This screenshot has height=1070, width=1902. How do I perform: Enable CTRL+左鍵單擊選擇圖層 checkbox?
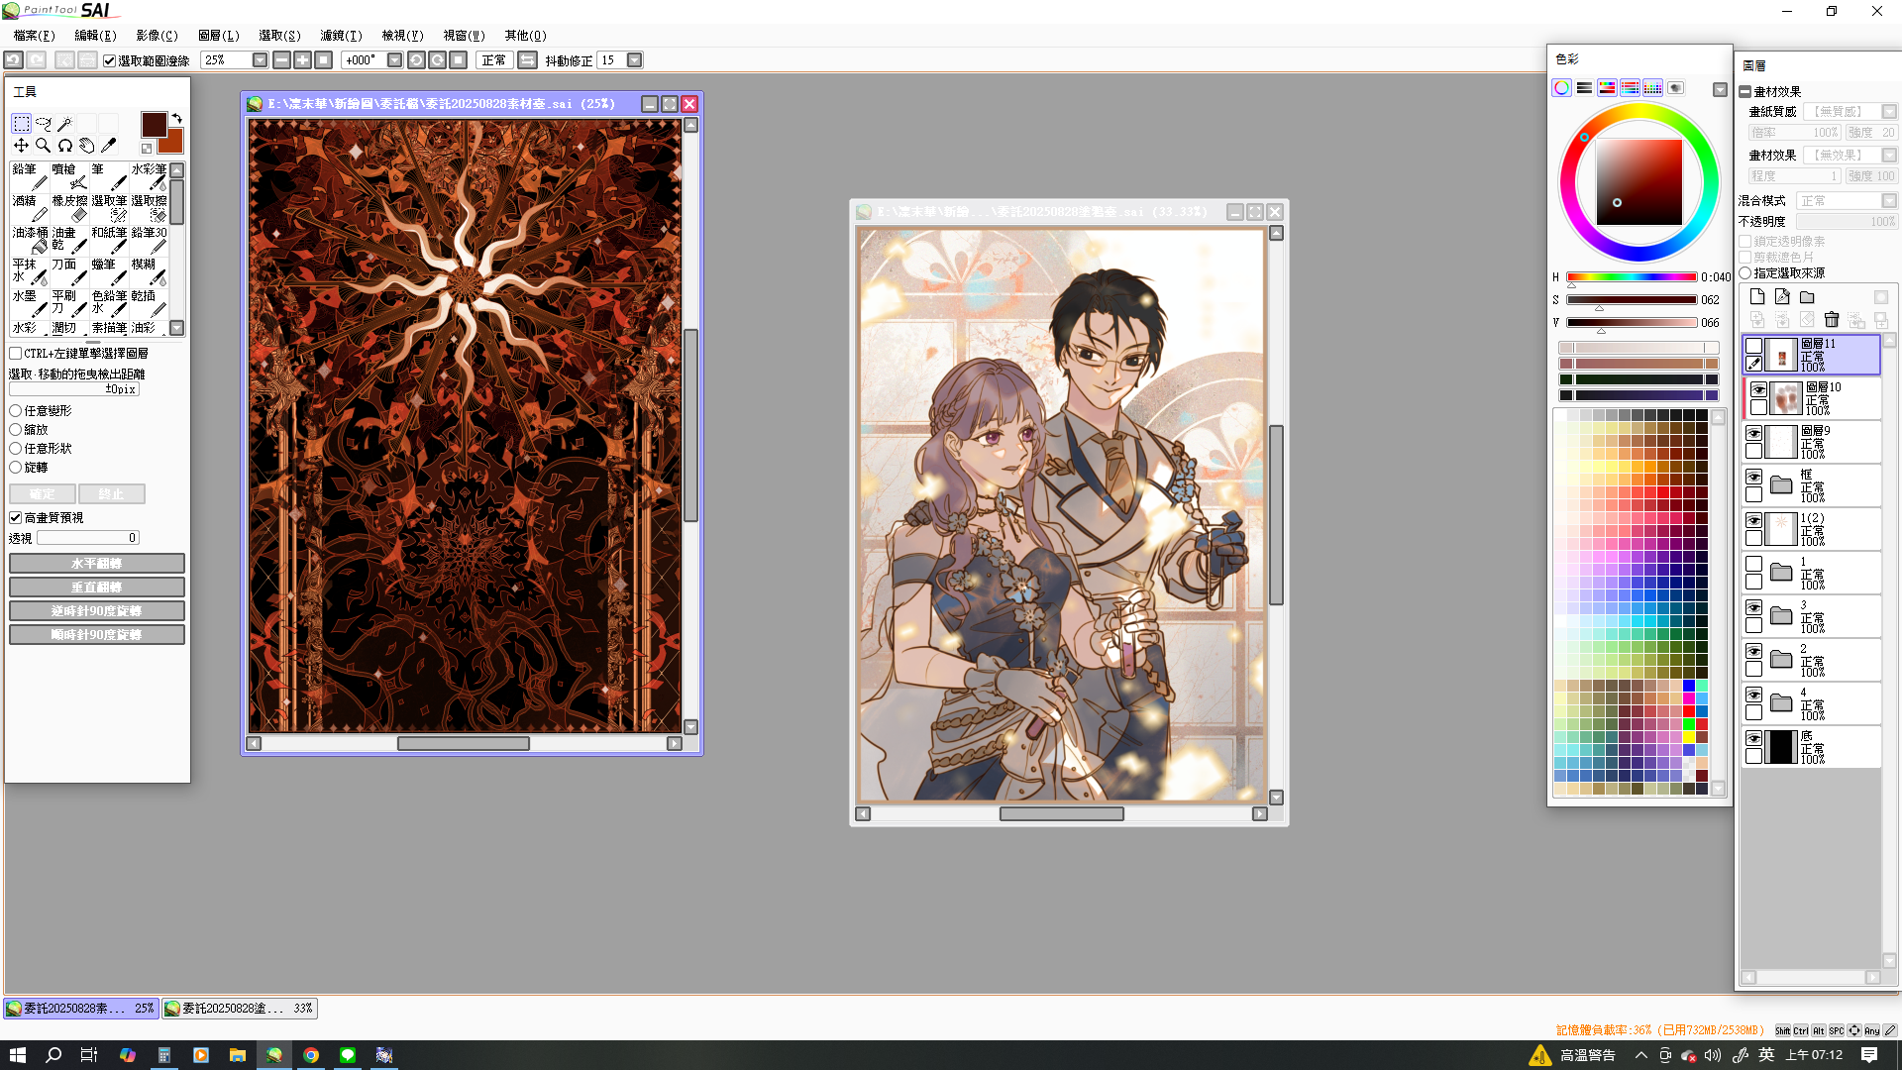[x=16, y=353]
